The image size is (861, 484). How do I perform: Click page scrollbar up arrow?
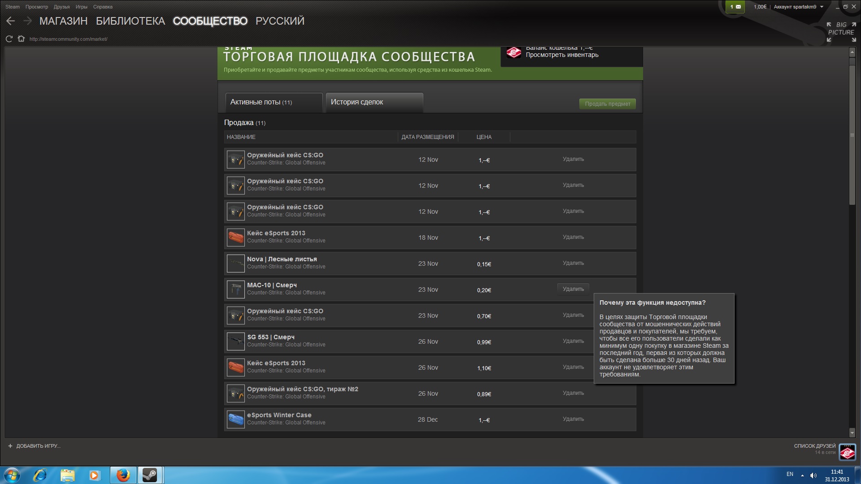coord(852,52)
